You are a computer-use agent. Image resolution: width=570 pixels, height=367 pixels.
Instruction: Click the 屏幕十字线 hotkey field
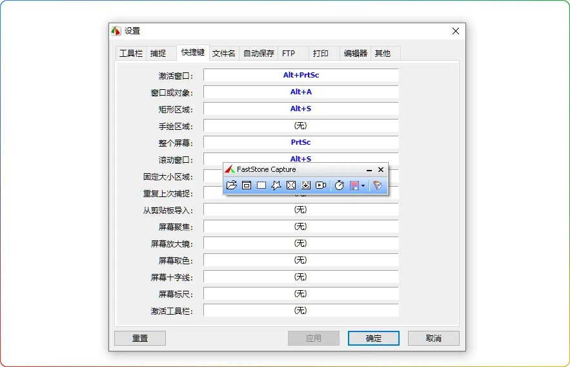click(301, 277)
